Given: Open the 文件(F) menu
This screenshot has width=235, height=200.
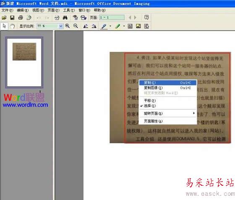Looking at the screenshot, I should tap(8, 10).
